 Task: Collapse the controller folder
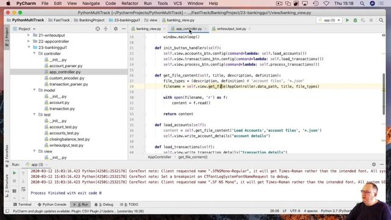coord(34,53)
